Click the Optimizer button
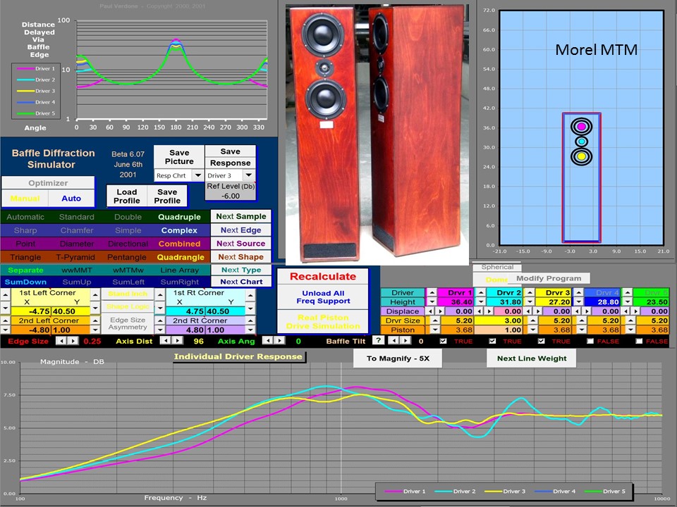 48,183
